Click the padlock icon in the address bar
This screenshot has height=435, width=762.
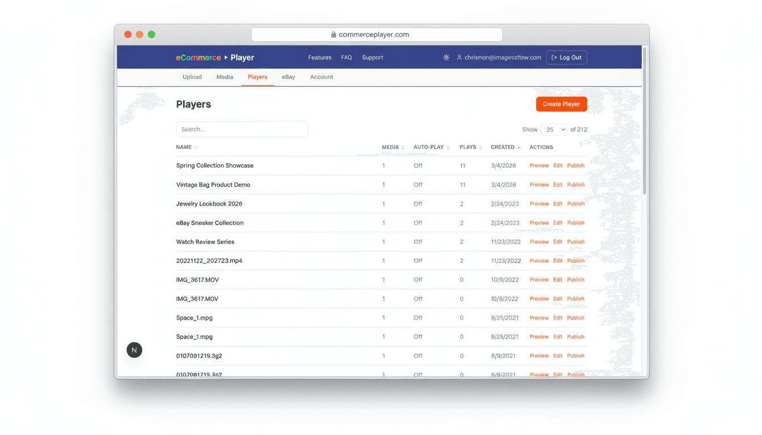(x=334, y=34)
